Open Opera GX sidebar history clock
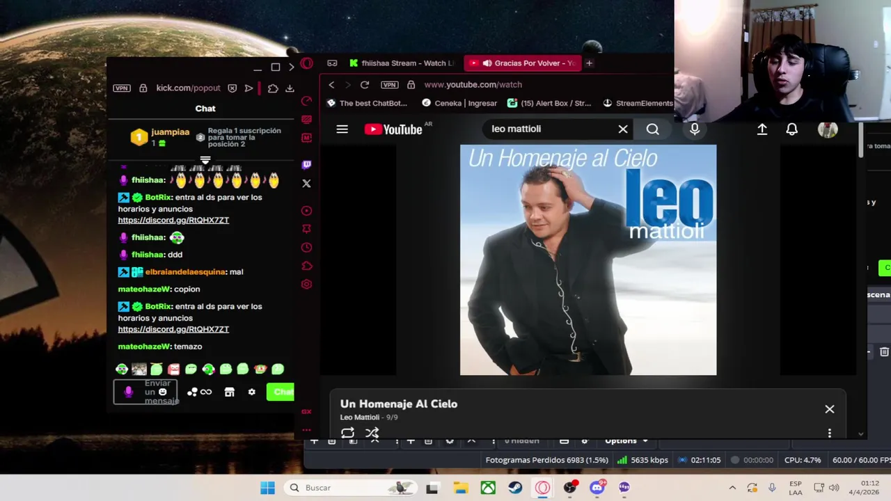Image resolution: width=891 pixels, height=501 pixels. 306,247
